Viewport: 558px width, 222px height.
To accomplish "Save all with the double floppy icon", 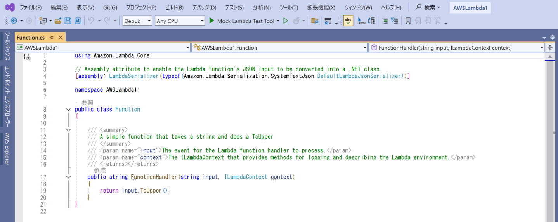I will pos(78,21).
